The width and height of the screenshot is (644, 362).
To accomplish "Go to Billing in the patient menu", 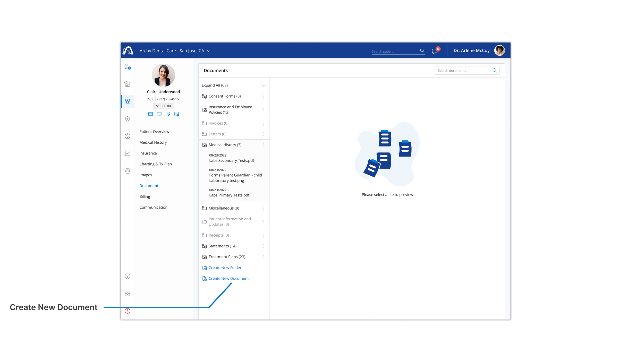I will click(145, 196).
